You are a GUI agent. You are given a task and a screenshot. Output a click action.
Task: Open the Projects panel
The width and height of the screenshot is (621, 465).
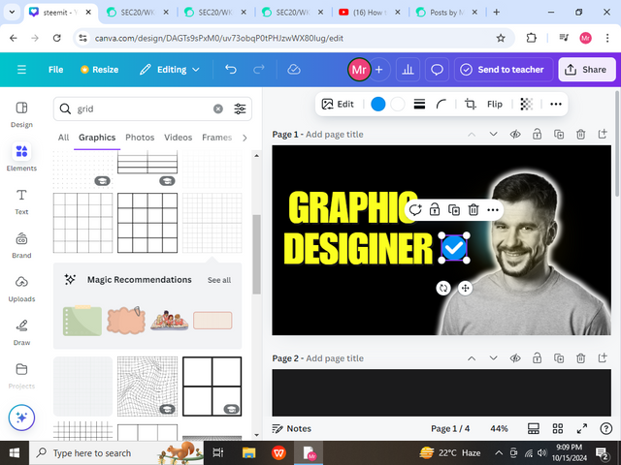pyautogui.click(x=21, y=376)
